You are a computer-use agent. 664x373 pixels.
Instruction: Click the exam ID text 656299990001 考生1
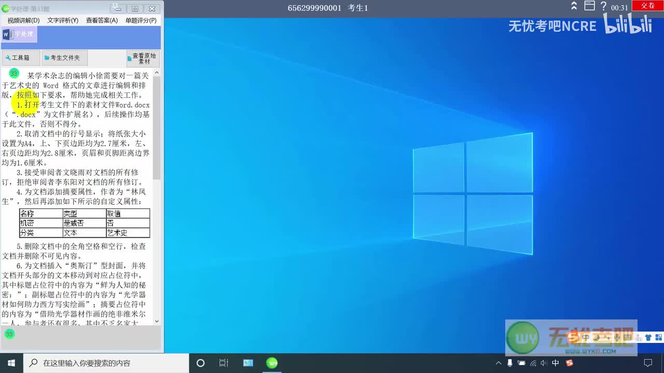pyautogui.click(x=328, y=8)
